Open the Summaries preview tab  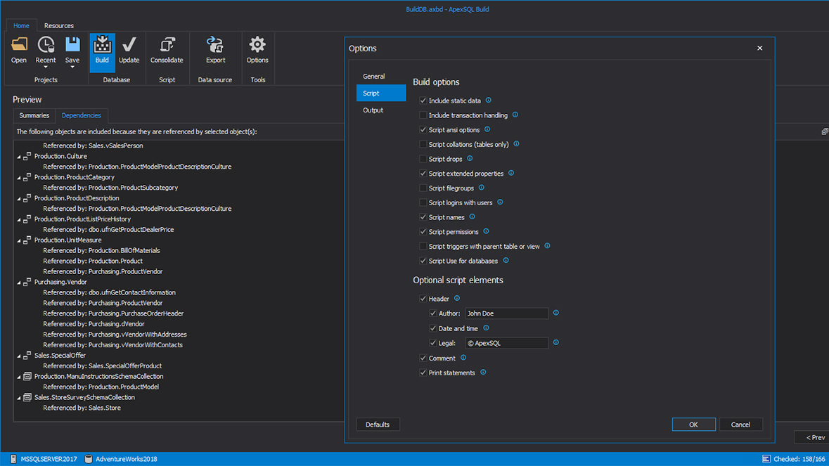(34, 115)
